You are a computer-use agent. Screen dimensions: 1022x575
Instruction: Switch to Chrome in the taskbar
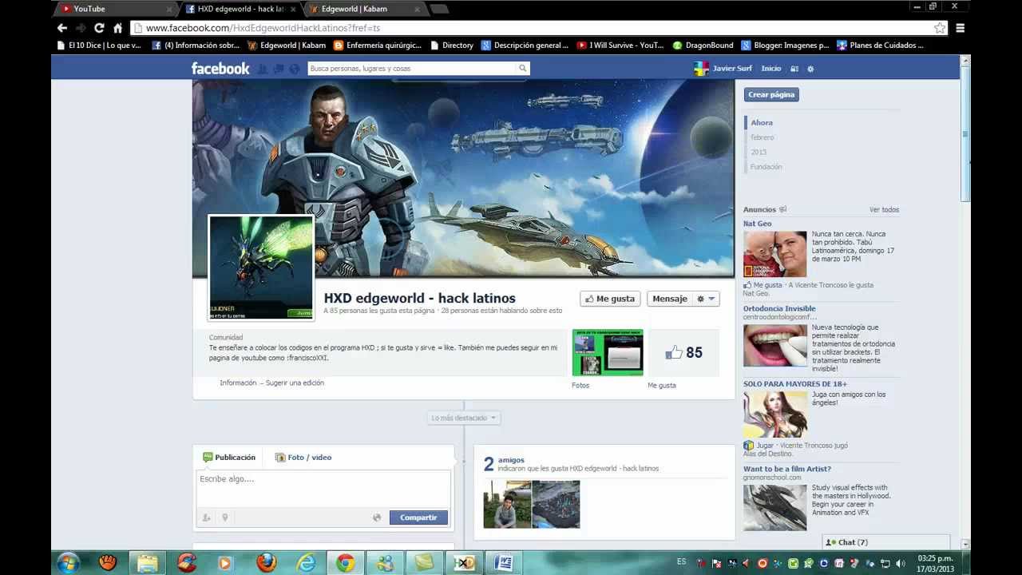point(345,562)
